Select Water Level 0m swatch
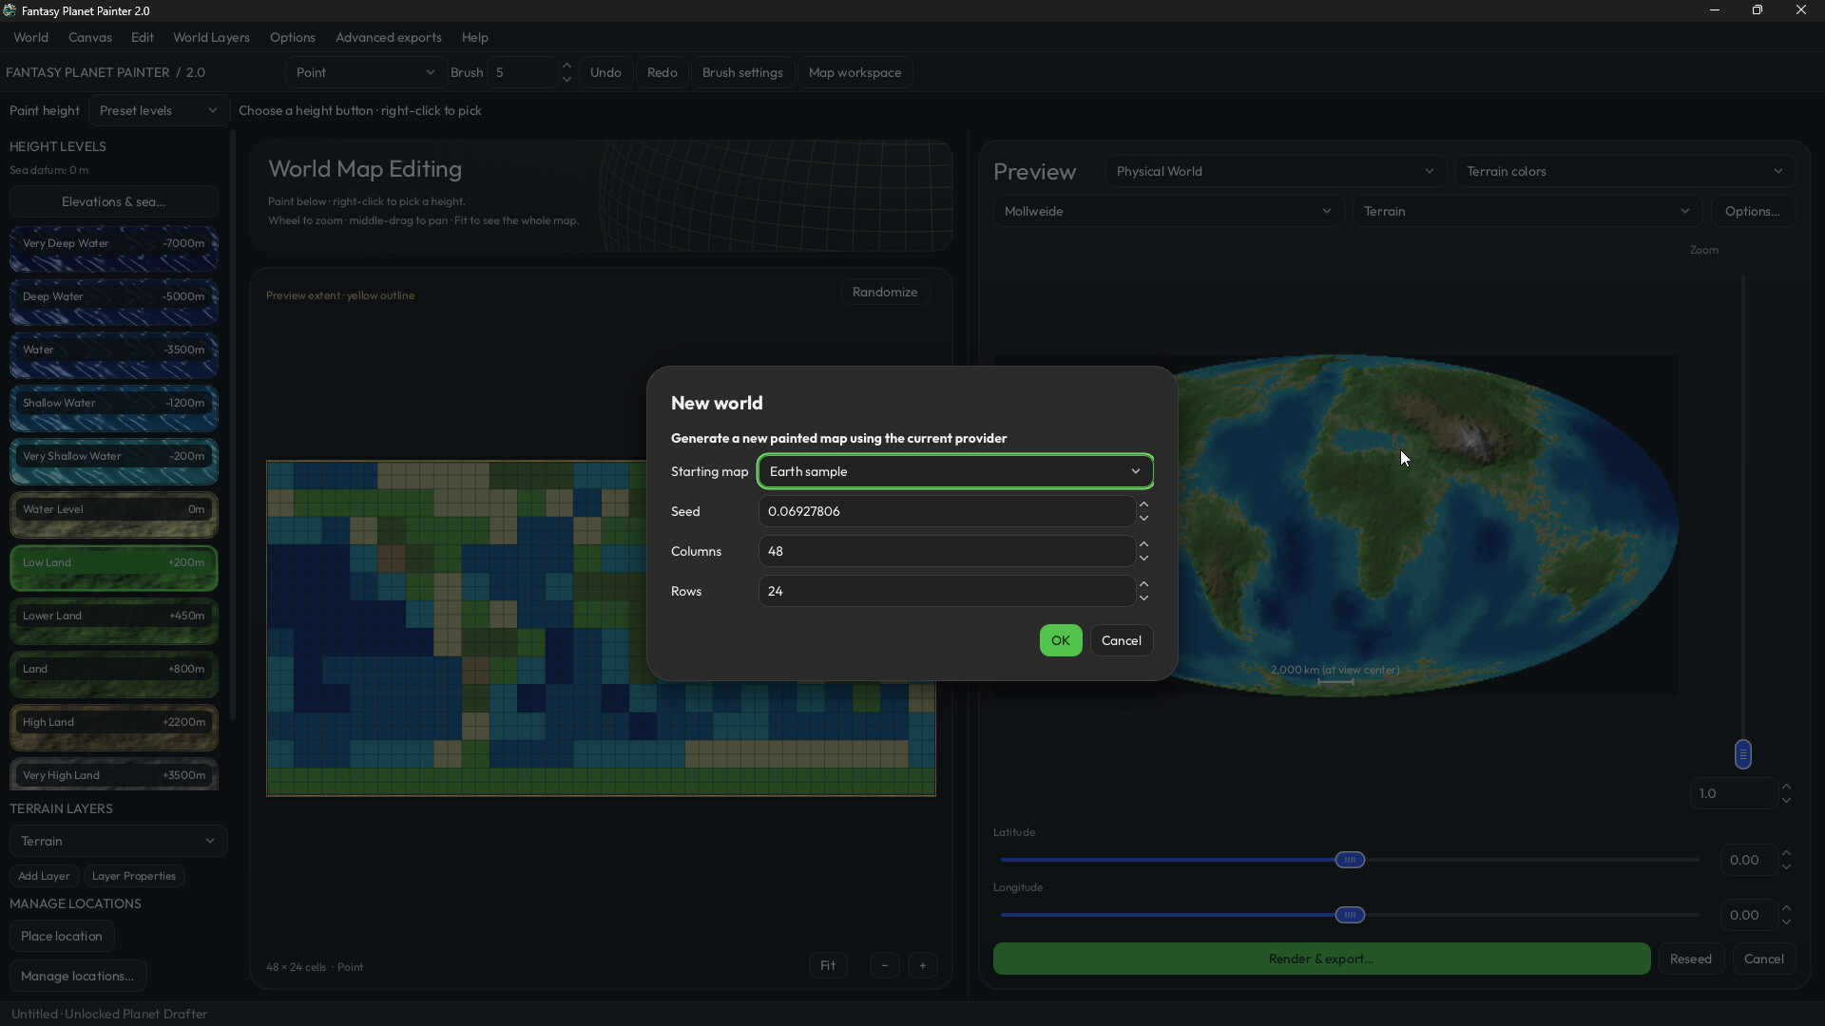The image size is (1825, 1026). 114,515
